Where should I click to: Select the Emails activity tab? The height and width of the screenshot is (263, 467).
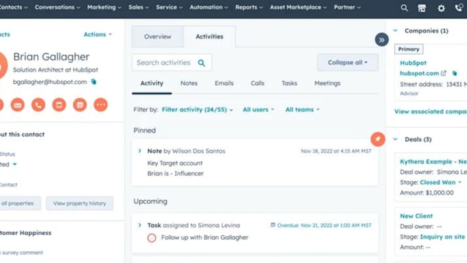point(225,83)
